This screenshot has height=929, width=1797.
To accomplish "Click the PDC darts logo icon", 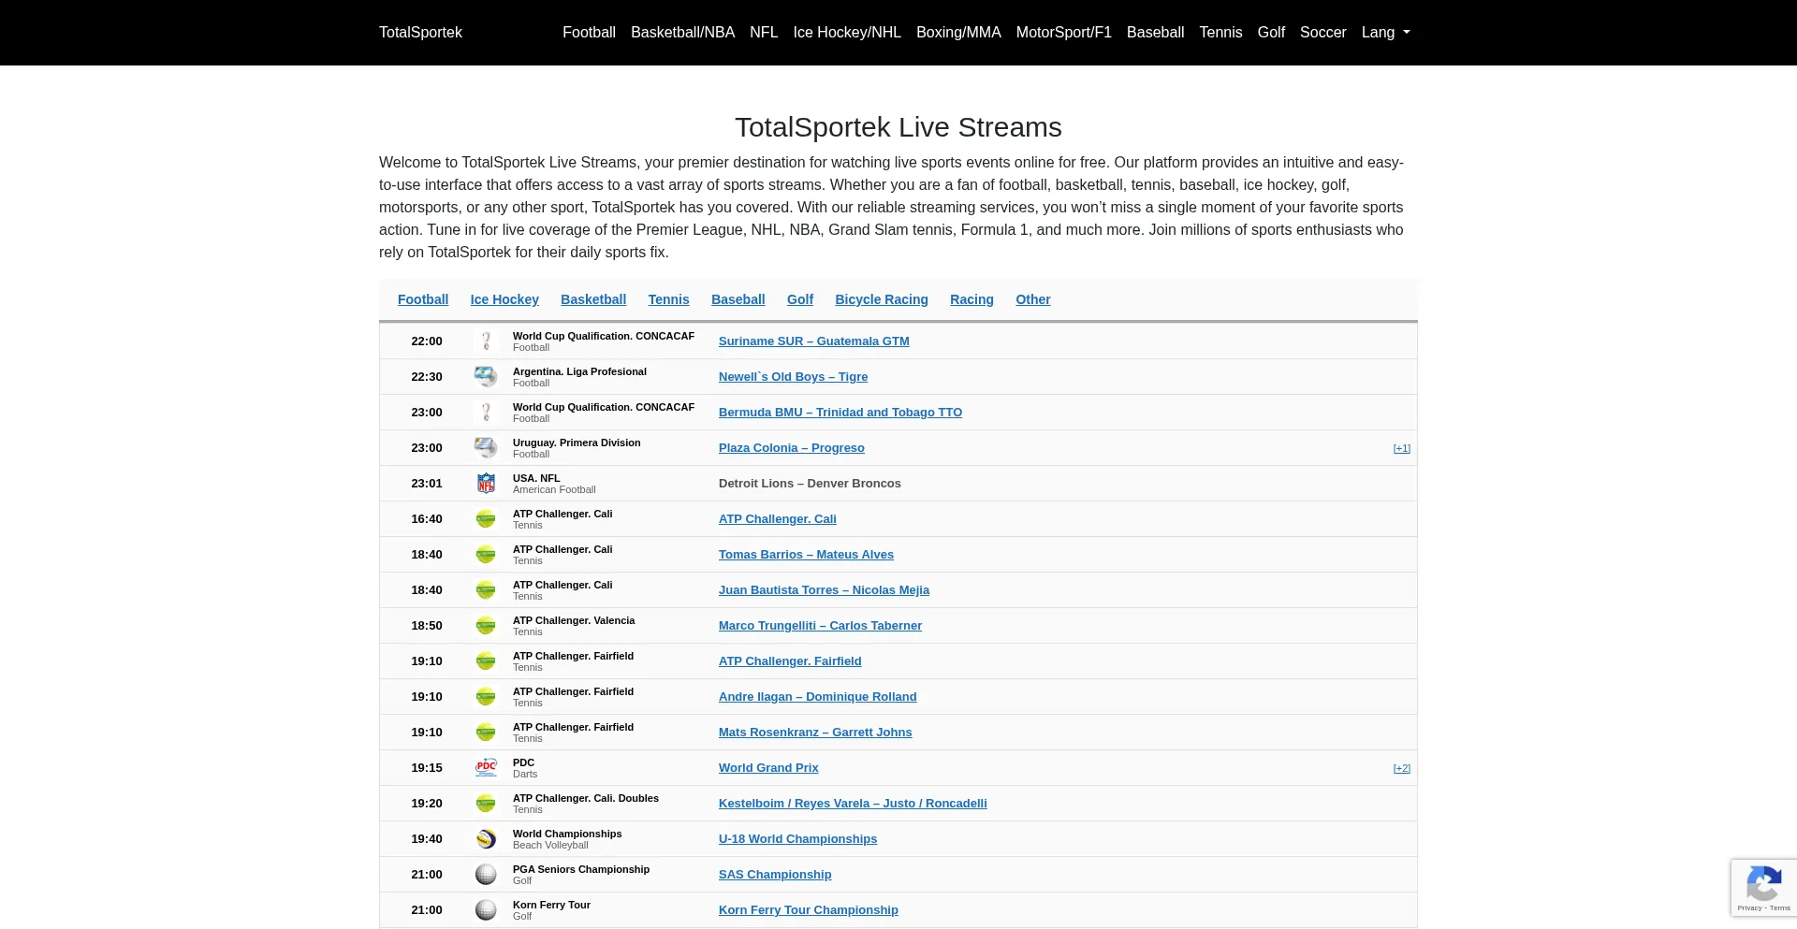I will click(486, 768).
